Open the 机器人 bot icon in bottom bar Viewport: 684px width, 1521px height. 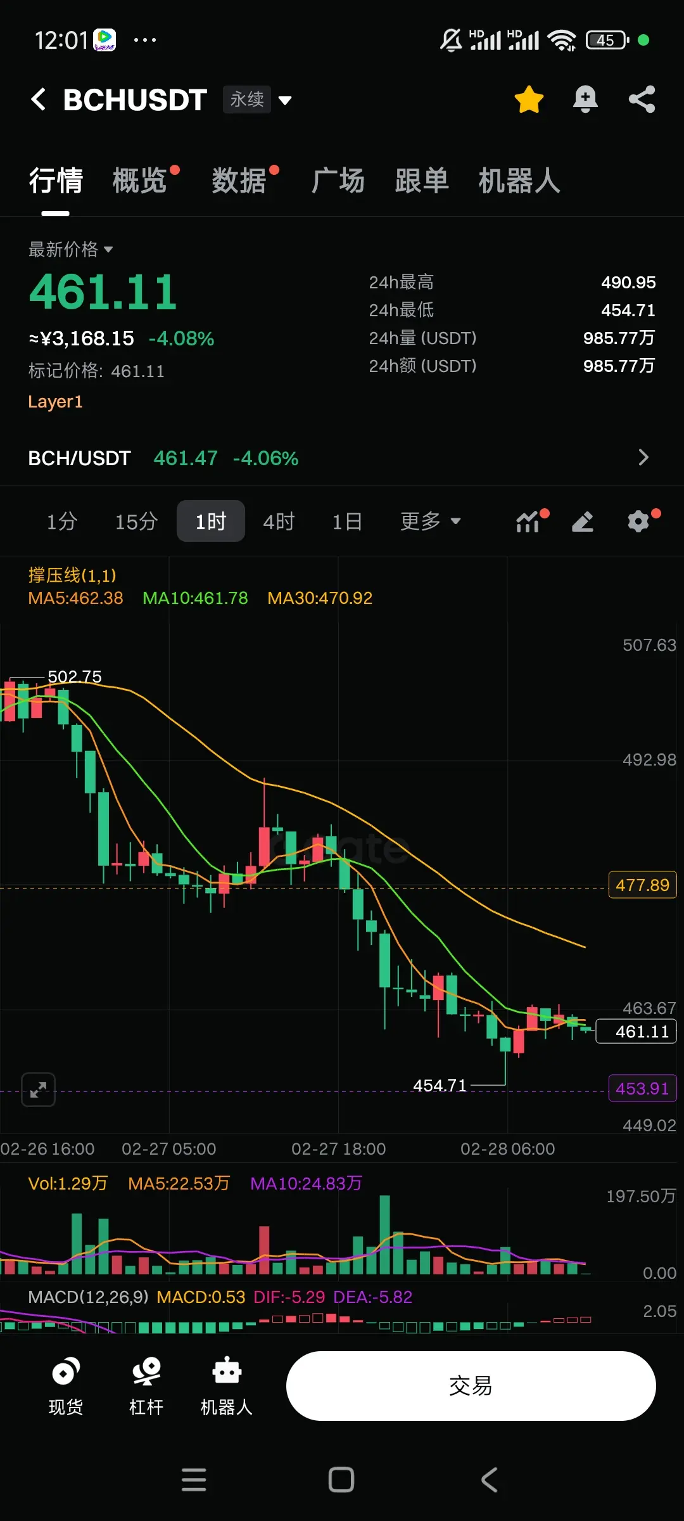pos(227,1387)
